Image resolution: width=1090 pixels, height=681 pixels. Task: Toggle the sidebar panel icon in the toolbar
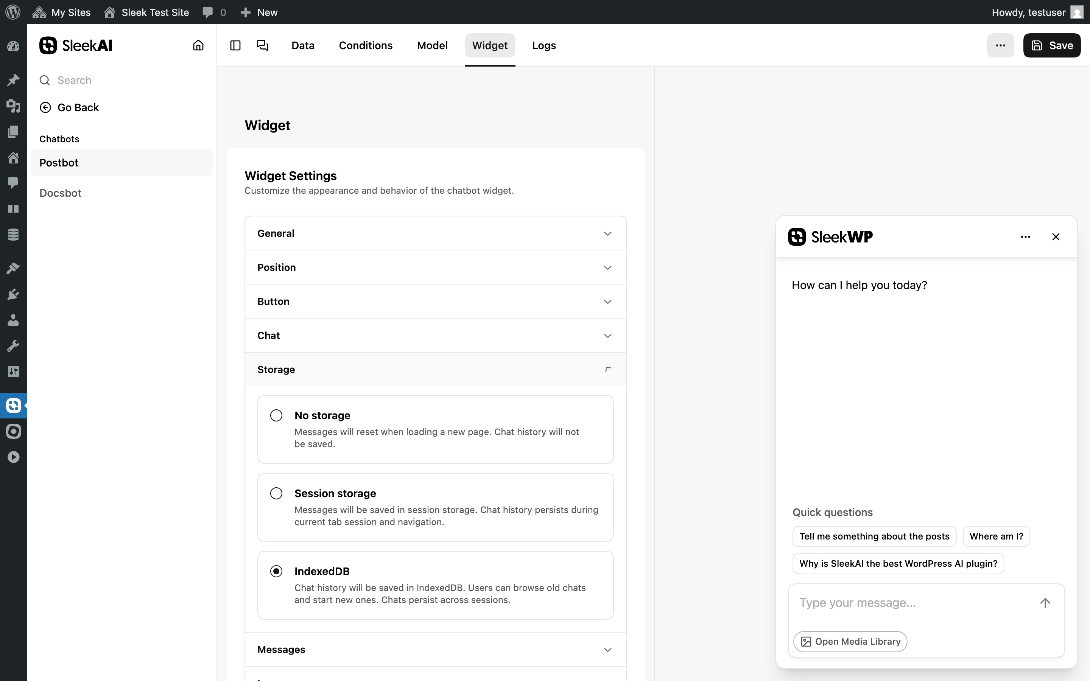[235, 45]
